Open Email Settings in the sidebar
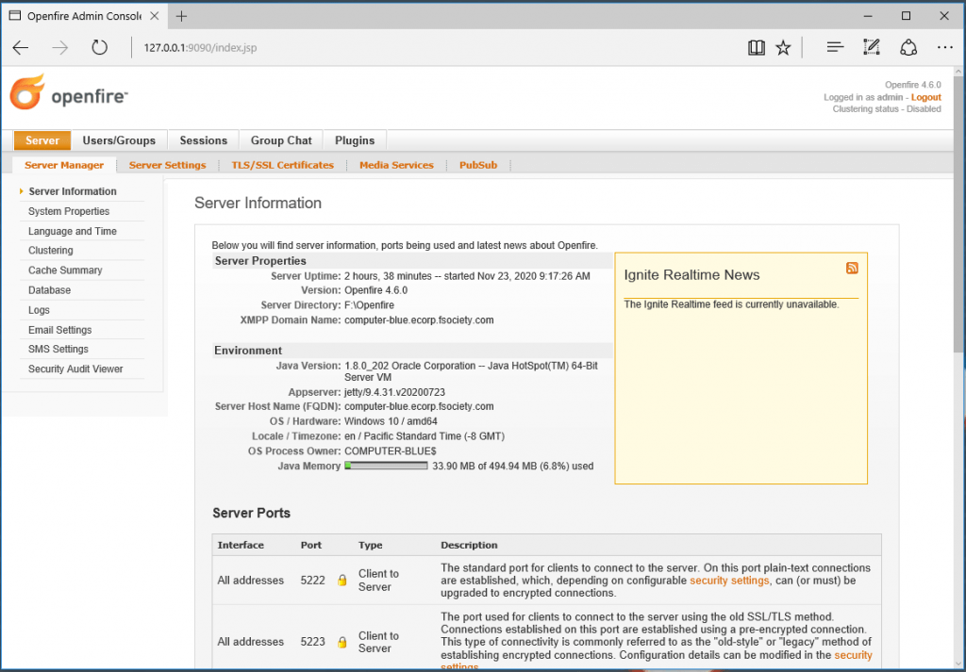Image resolution: width=966 pixels, height=672 pixels. click(59, 330)
